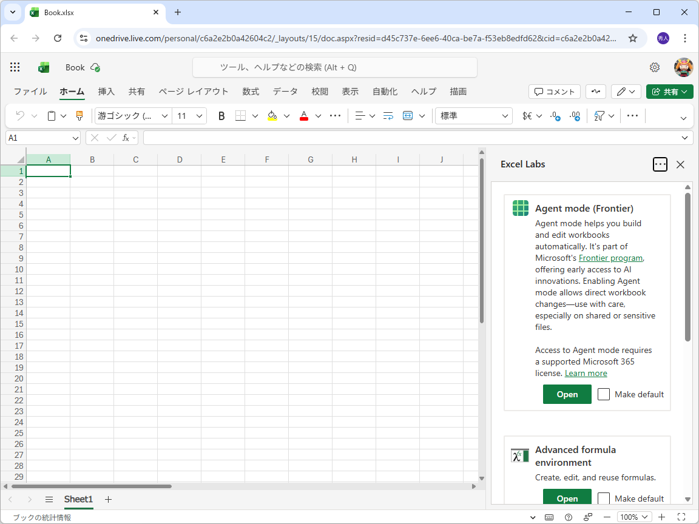Open a new browser tab
This screenshot has height=524, width=699.
coord(177,13)
